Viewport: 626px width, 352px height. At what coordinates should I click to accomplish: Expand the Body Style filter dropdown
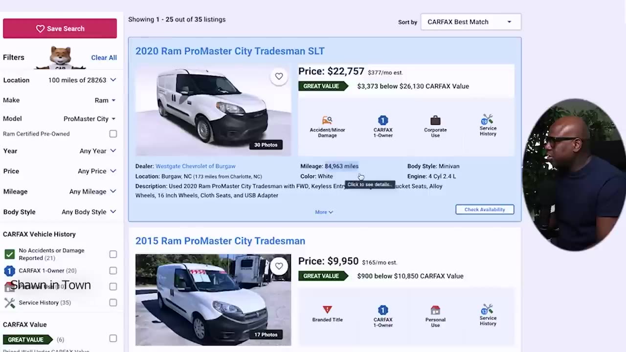click(x=60, y=212)
